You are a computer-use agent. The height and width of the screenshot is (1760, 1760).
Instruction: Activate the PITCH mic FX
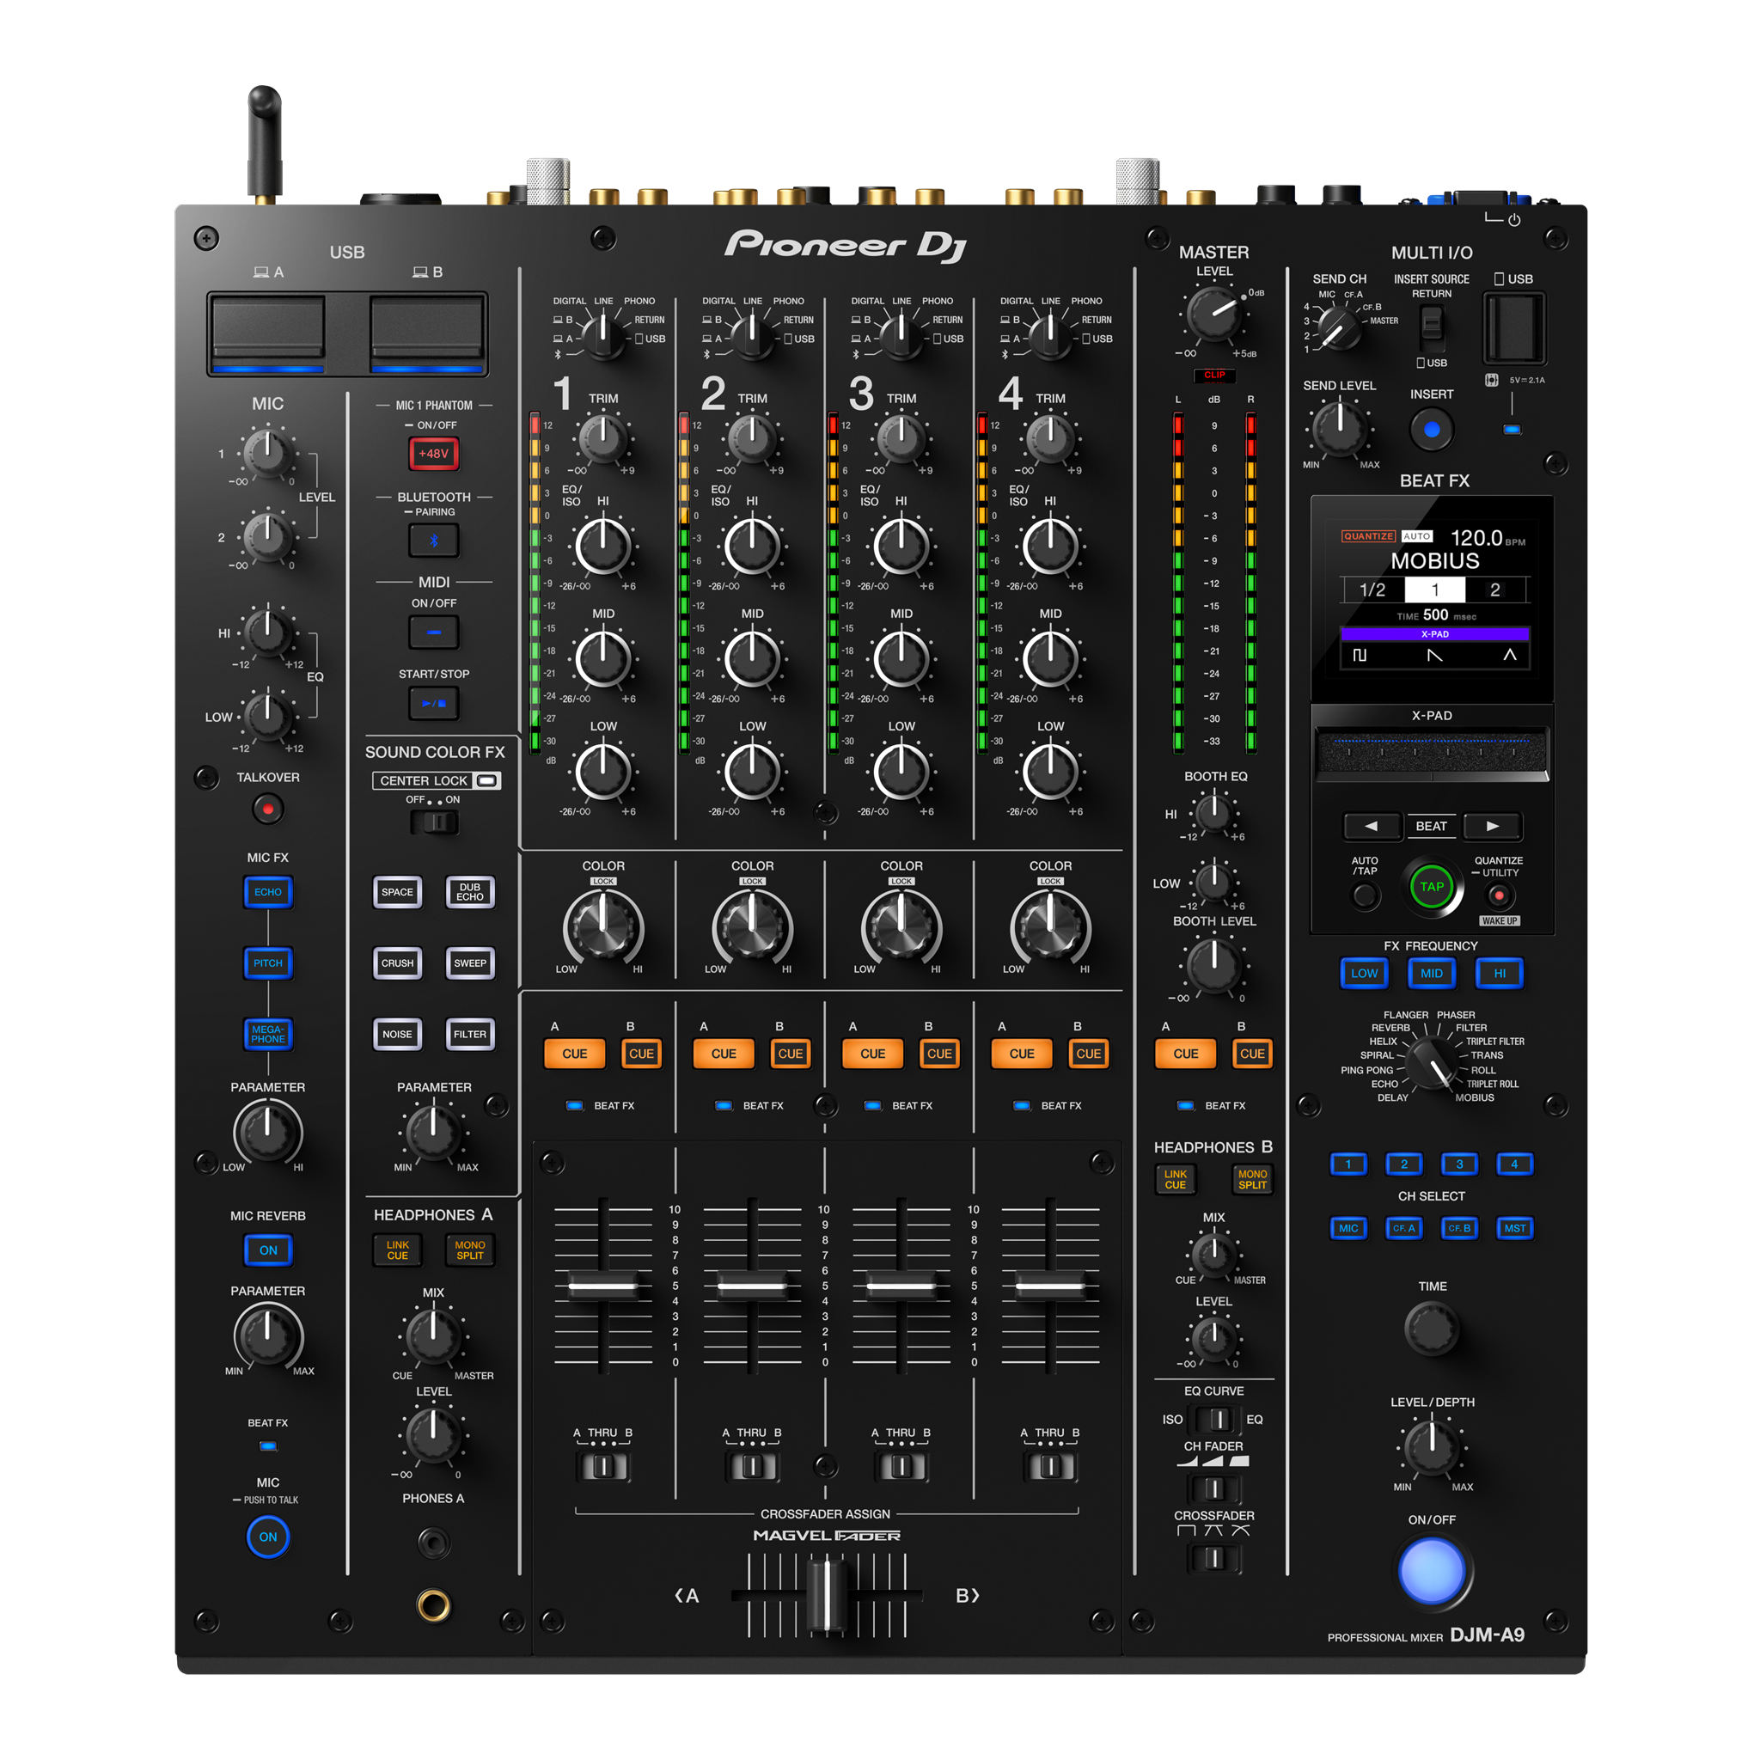tap(267, 964)
